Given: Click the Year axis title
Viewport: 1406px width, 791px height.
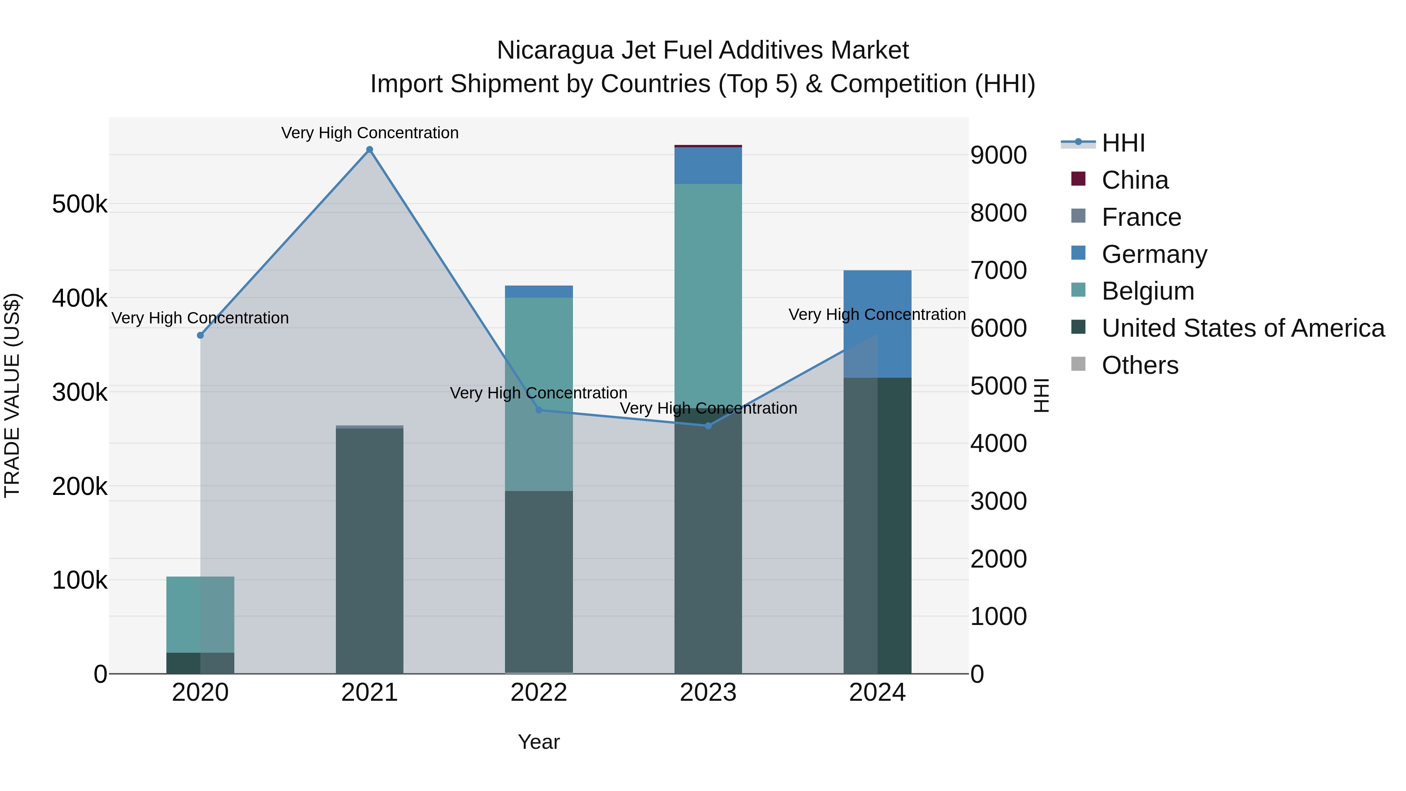Looking at the screenshot, I should pyautogui.click(x=539, y=742).
